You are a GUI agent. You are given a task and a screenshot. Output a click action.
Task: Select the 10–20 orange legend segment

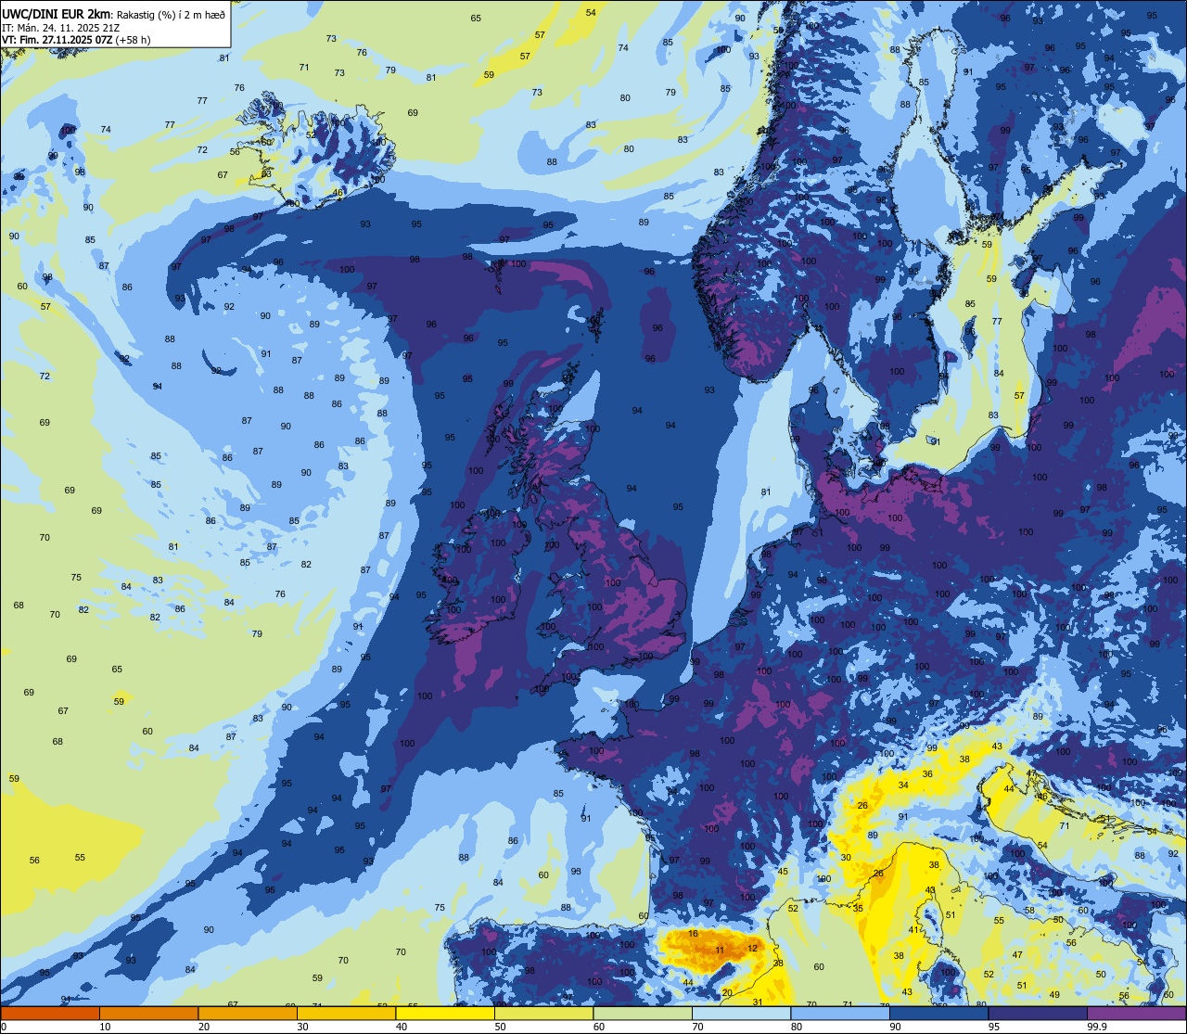(x=148, y=1013)
